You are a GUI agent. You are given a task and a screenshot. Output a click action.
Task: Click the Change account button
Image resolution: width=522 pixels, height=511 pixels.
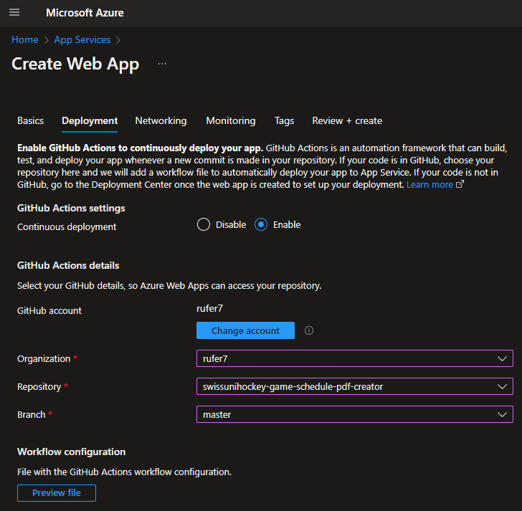pyautogui.click(x=245, y=330)
